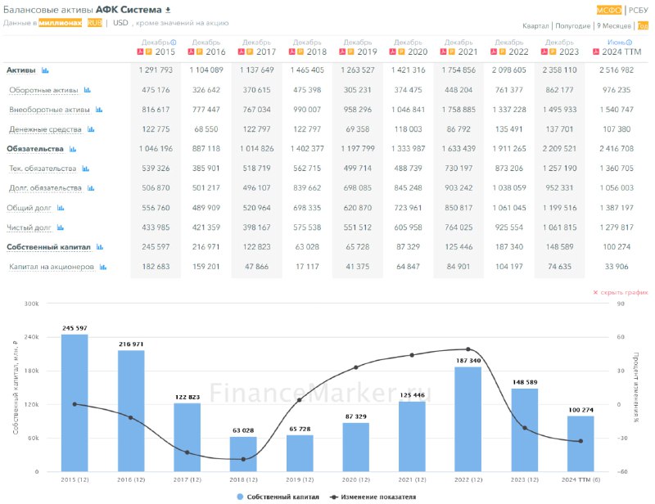Open the 2019 presentation icon
The height and width of the screenshot is (504, 655).
(350, 52)
